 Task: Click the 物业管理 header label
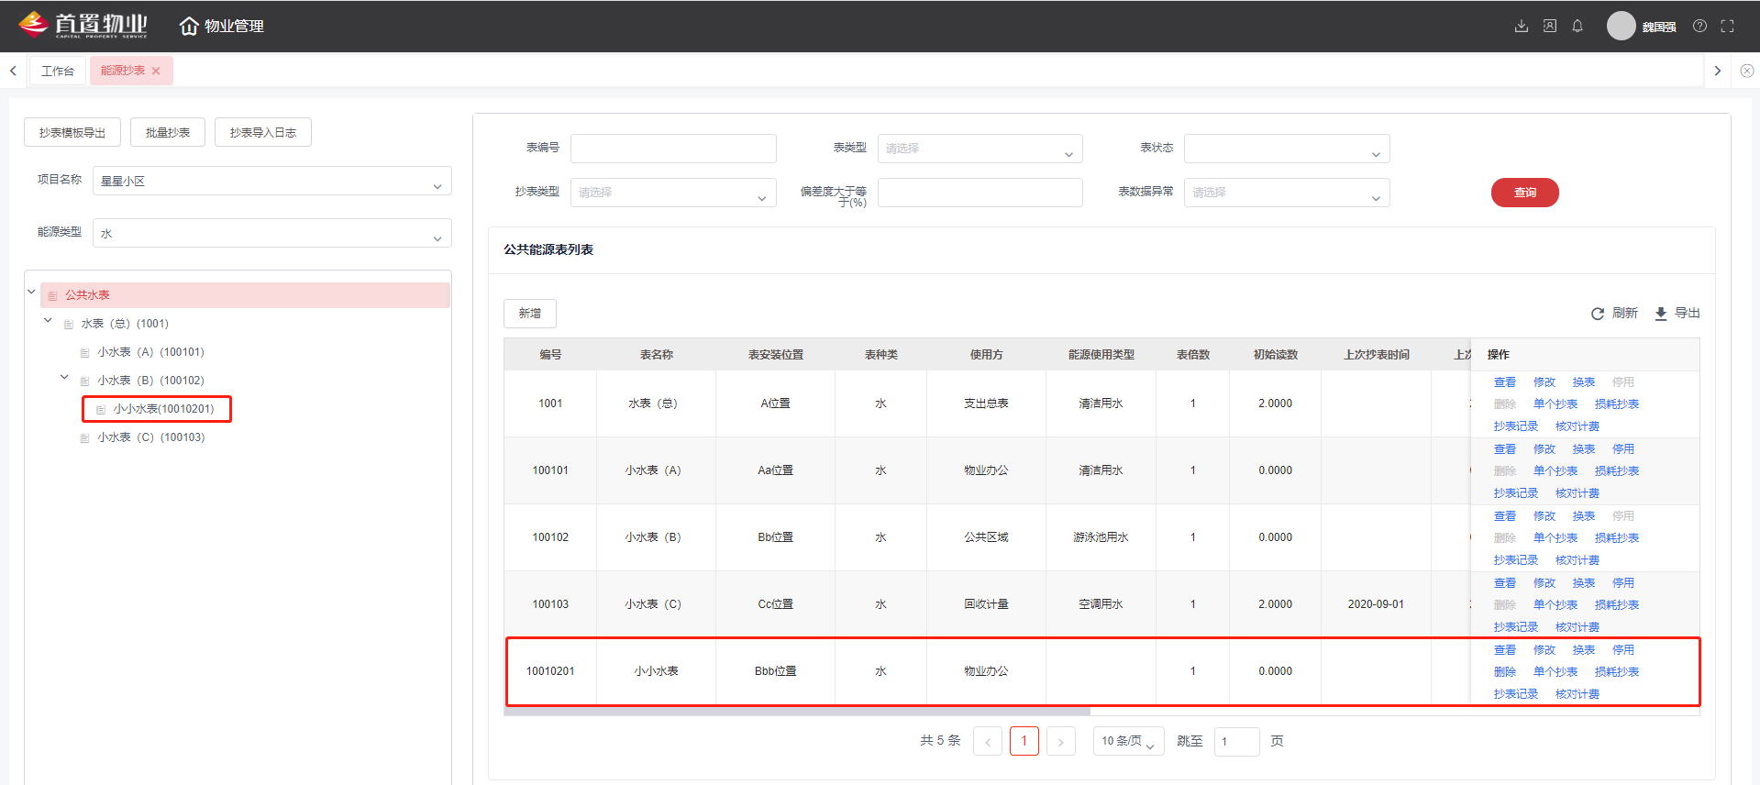[x=234, y=26]
